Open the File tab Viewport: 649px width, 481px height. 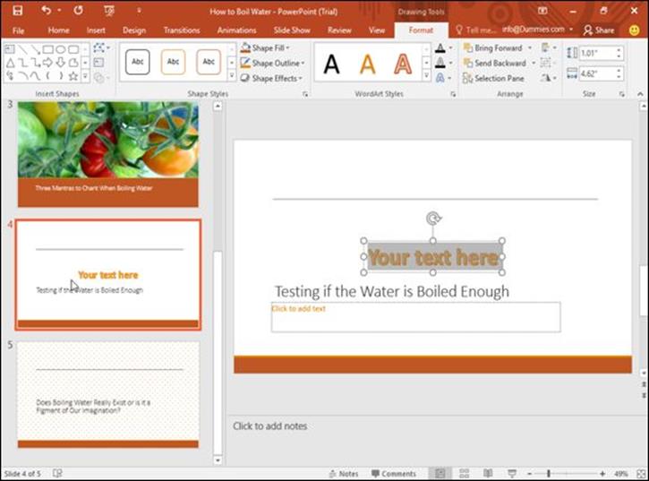pyautogui.click(x=18, y=30)
